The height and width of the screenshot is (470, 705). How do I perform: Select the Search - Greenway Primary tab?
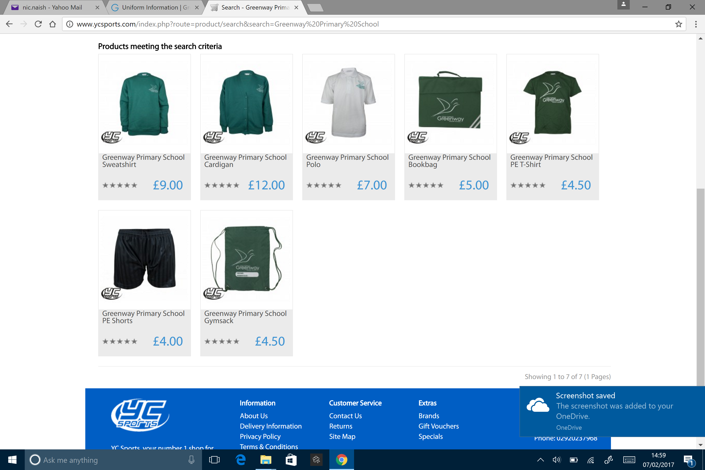pyautogui.click(x=255, y=7)
